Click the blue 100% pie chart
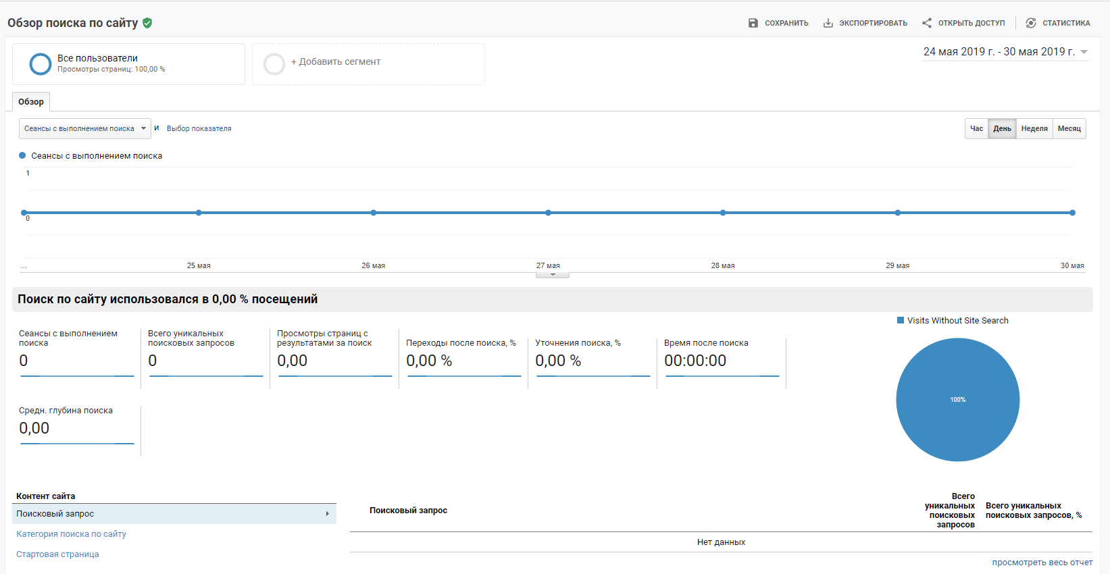The width and height of the screenshot is (1110, 574). [x=958, y=400]
